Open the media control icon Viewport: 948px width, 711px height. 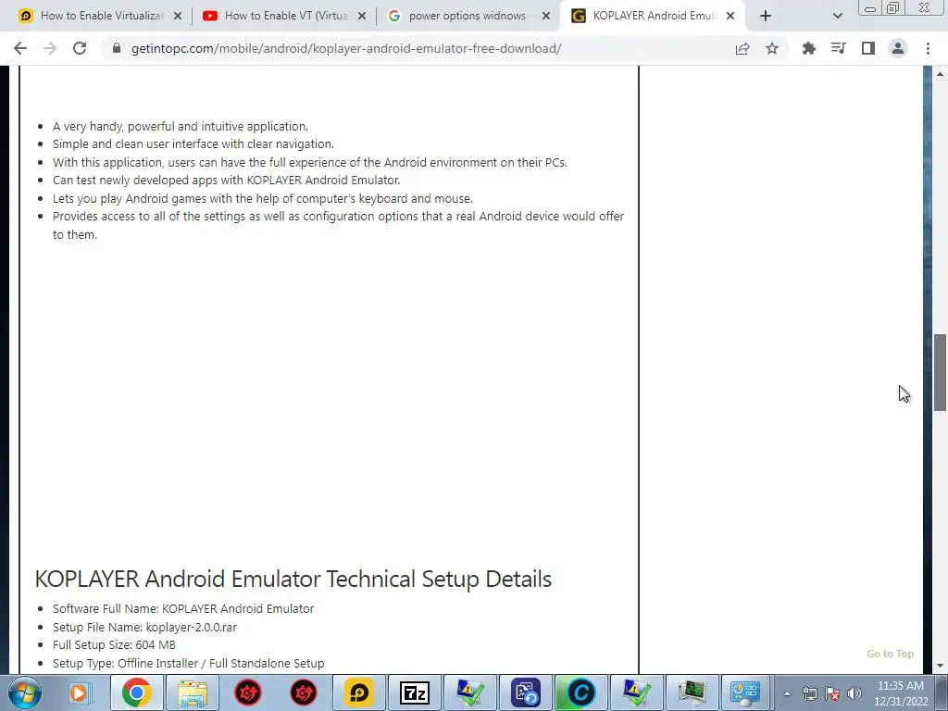[839, 48]
